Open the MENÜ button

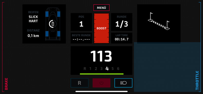[x=101, y=8]
